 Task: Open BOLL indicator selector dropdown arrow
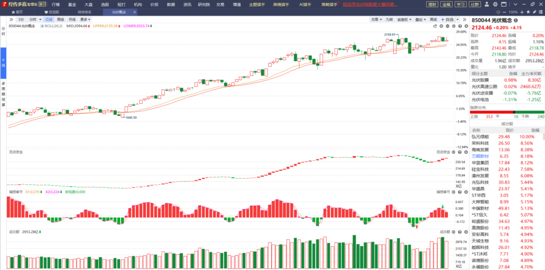point(42,26)
